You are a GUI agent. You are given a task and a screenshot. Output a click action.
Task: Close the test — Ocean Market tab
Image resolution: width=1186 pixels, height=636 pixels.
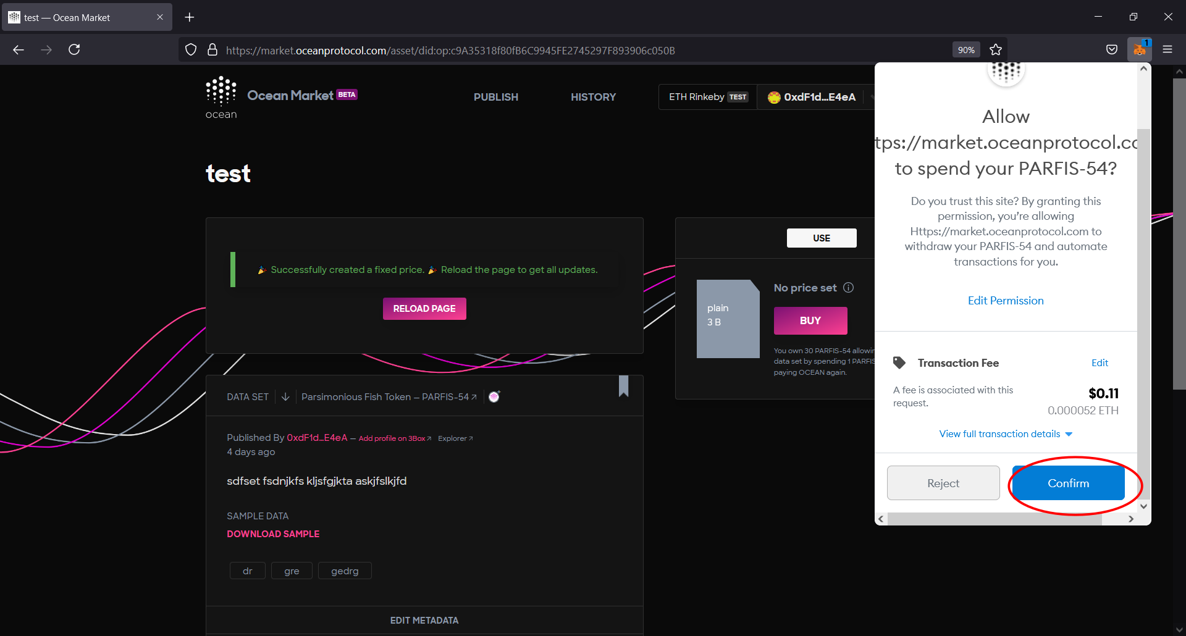pyautogui.click(x=160, y=17)
